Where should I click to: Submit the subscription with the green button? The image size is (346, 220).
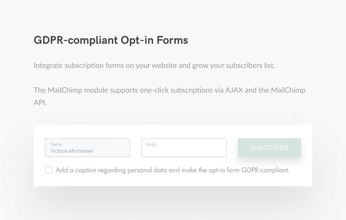269,148
